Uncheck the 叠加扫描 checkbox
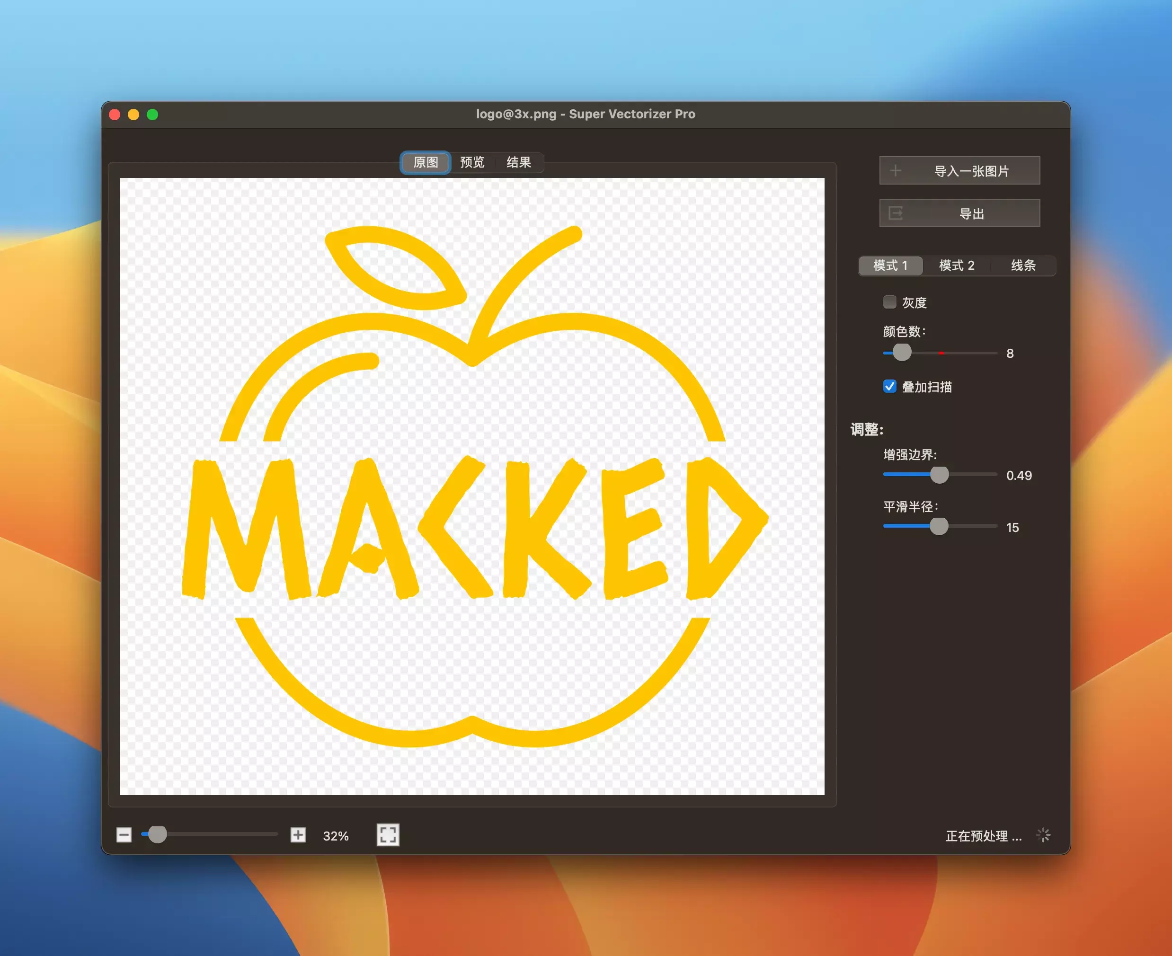 tap(889, 387)
